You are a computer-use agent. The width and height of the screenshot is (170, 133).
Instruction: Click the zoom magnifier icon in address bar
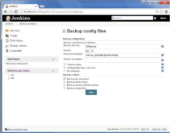point(157,12)
